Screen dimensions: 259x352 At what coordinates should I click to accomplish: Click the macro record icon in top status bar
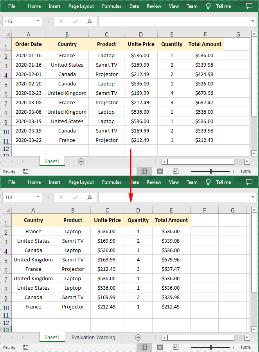tap(25, 172)
